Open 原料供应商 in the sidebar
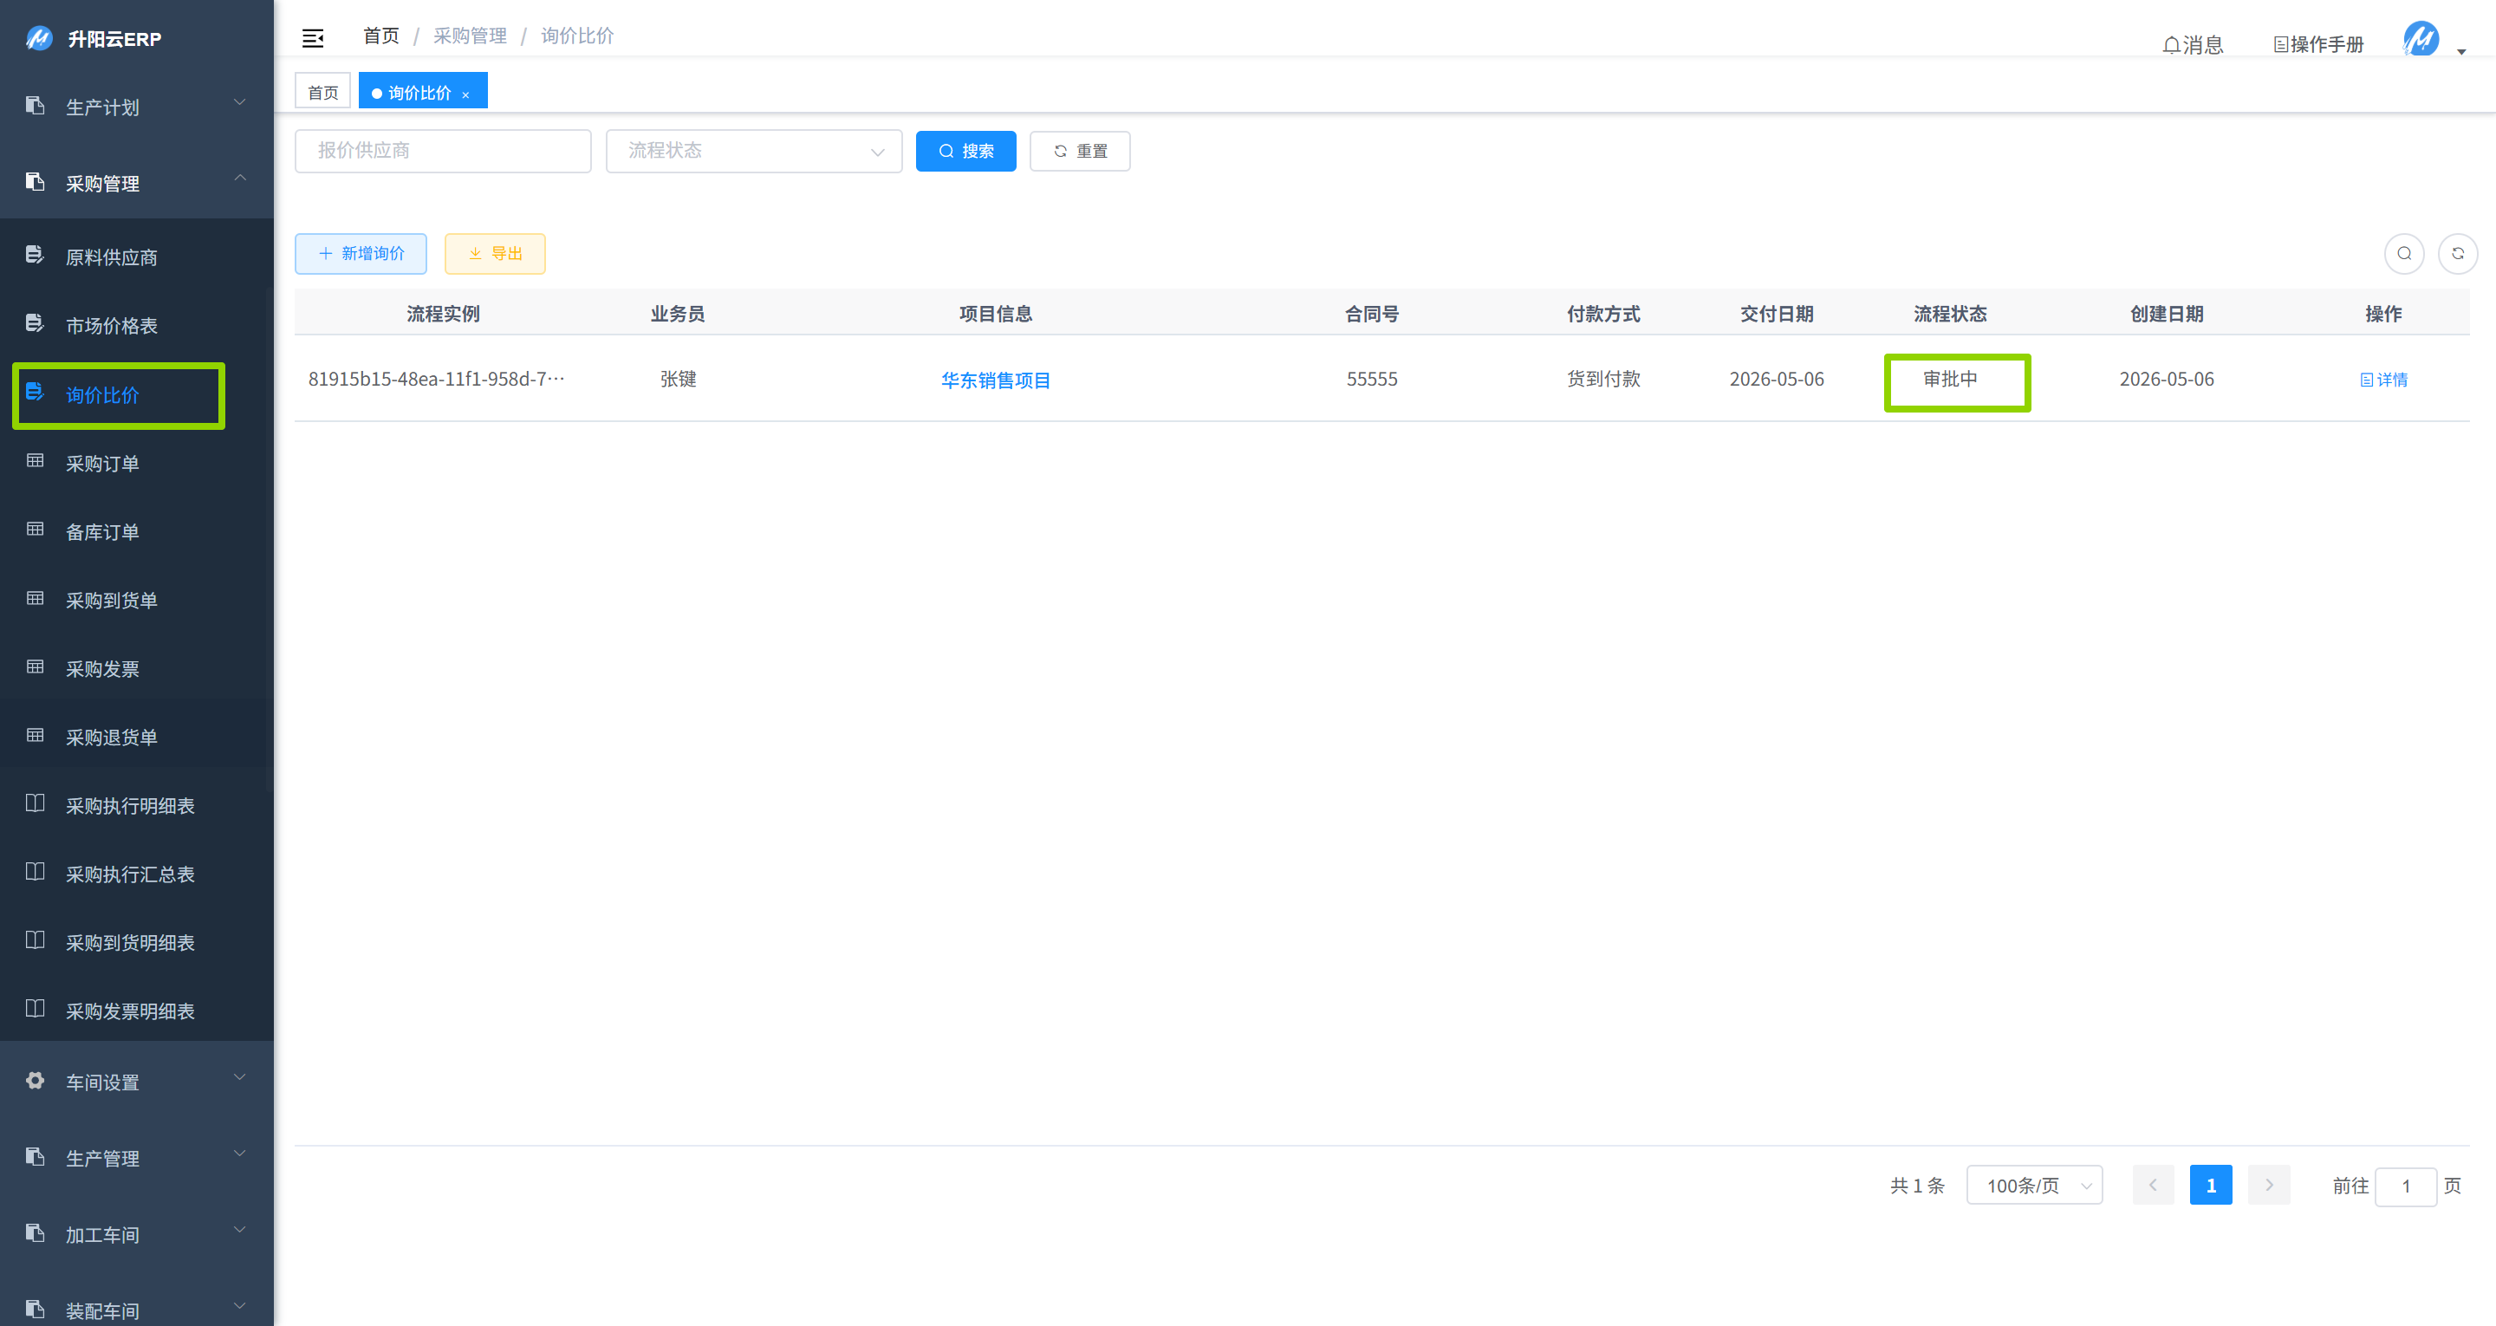The image size is (2496, 1326). [137, 256]
